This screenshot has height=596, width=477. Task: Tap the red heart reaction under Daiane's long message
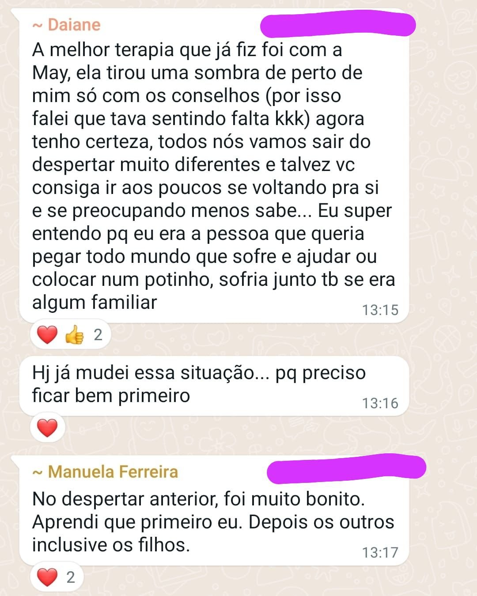[x=47, y=335]
